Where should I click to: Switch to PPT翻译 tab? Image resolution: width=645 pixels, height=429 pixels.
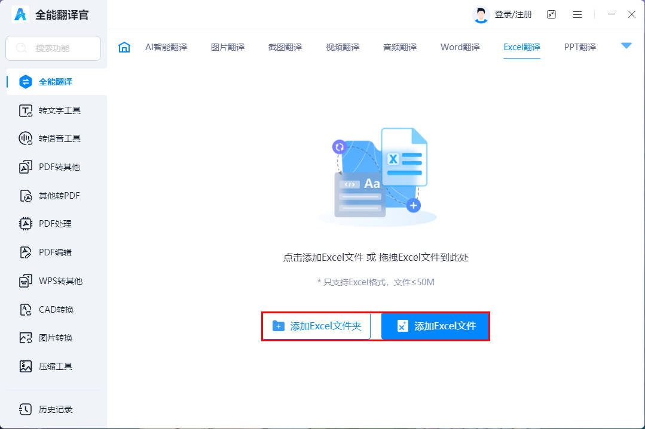(580, 47)
